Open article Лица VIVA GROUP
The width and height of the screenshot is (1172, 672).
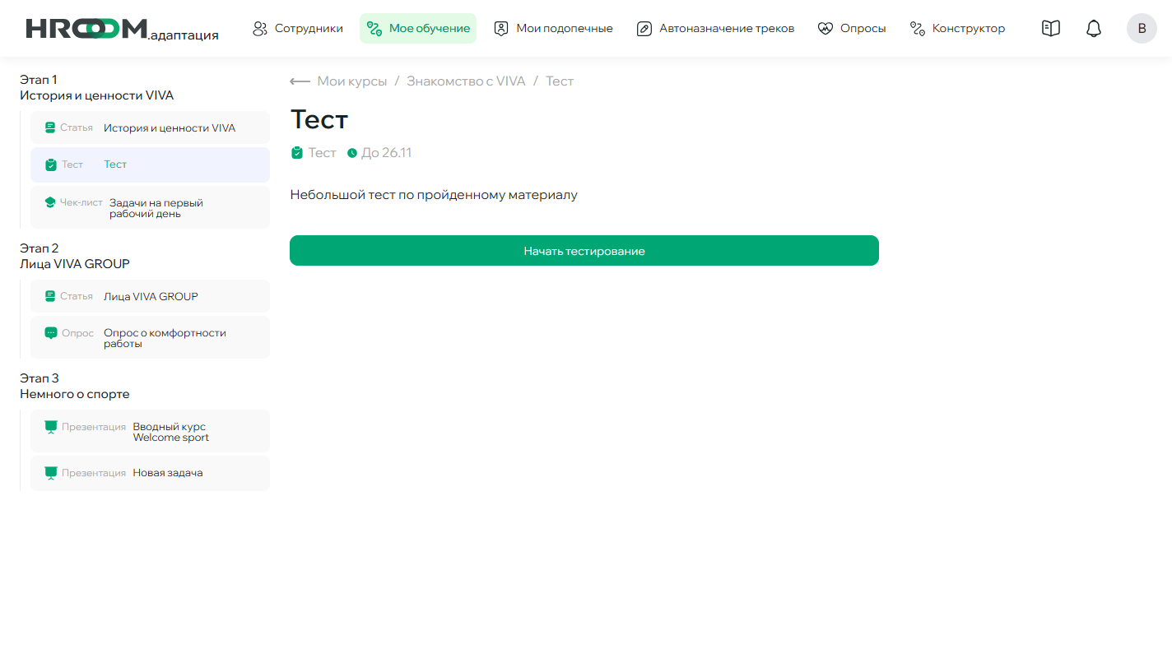point(150,297)
